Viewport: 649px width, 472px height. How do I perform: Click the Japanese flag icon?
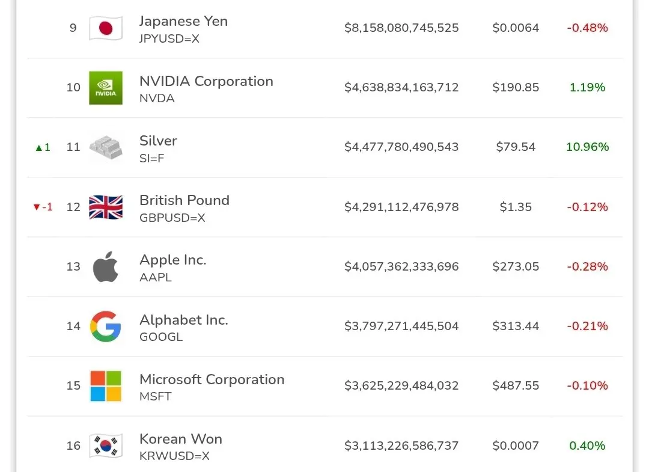(x=106, y=28)
